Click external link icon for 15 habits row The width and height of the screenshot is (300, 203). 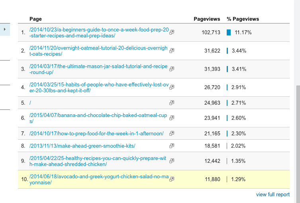coord(172,87)
